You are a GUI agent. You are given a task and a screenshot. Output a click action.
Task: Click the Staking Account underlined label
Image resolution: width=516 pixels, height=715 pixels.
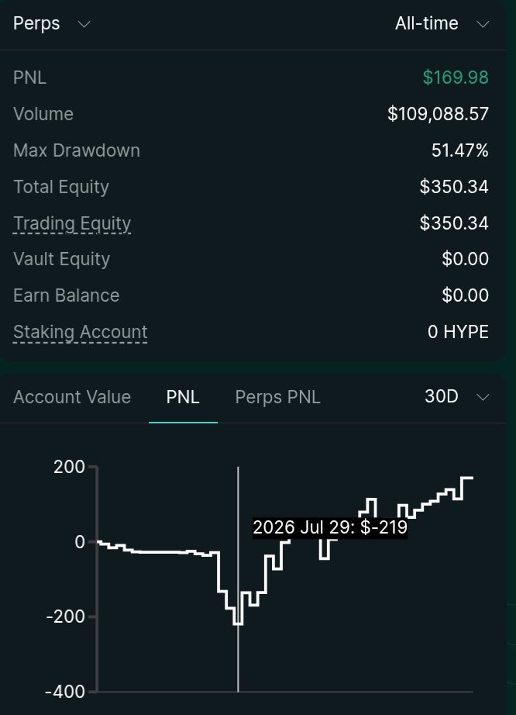[x=80, y=332]
